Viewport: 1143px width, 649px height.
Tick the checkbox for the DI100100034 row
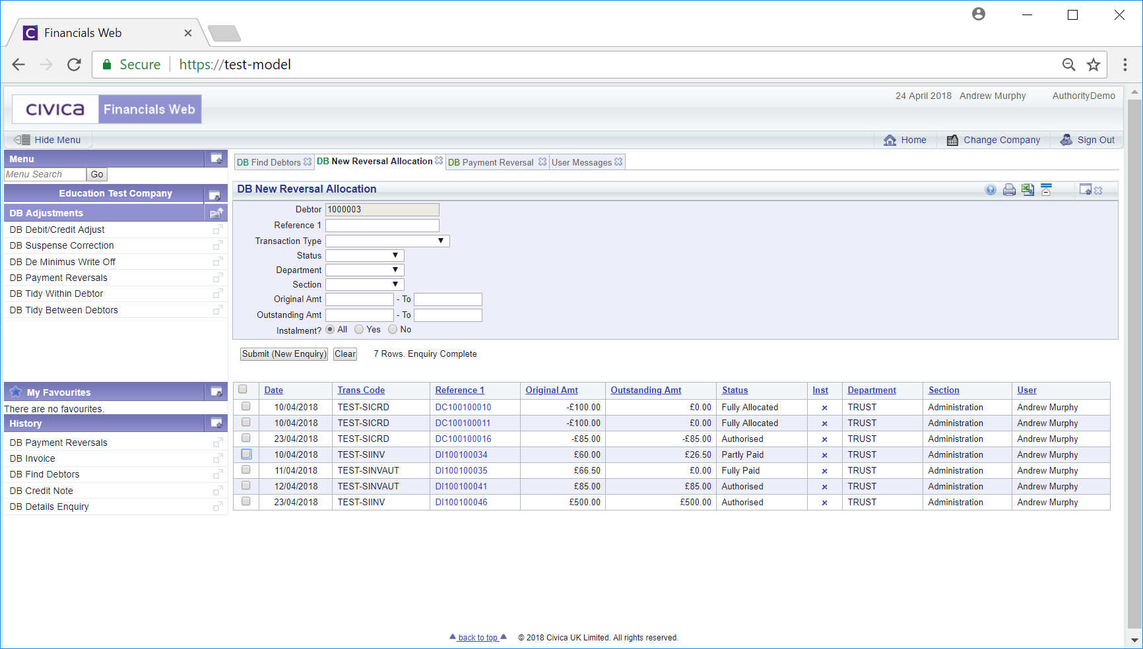coord(246,454)
